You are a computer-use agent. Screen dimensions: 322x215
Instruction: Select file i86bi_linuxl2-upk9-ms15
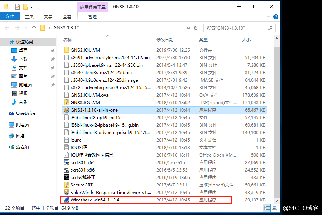tap(164, 118)
